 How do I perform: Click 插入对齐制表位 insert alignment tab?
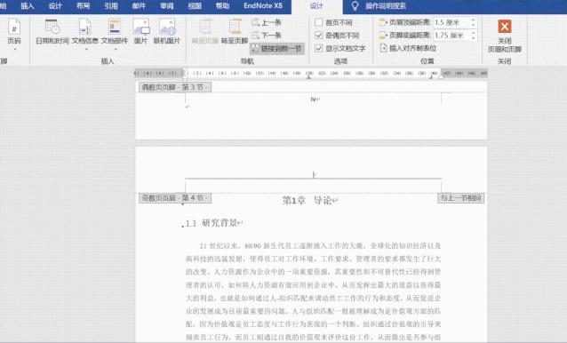[408, 48]
